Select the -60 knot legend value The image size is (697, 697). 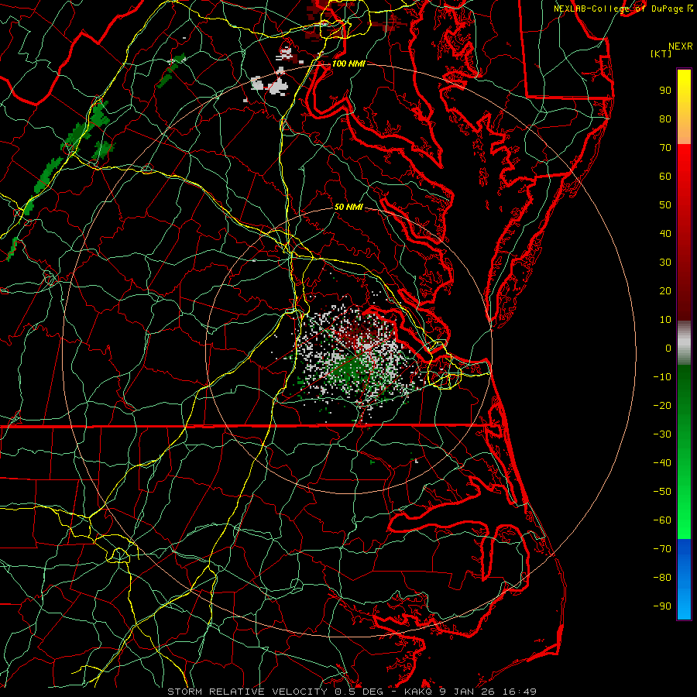point(662,520)
